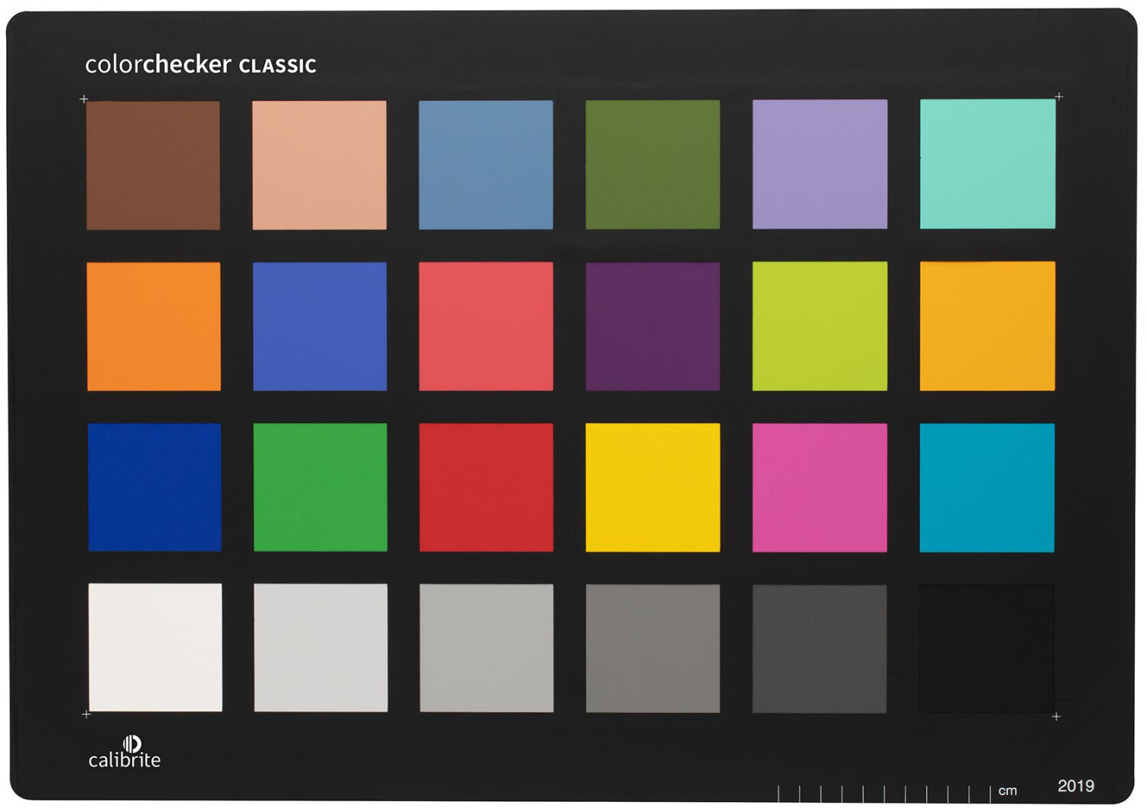Select the magenta pink swatch
Image resolution: width=1147 pixels, height=808 pixels.
820,488
